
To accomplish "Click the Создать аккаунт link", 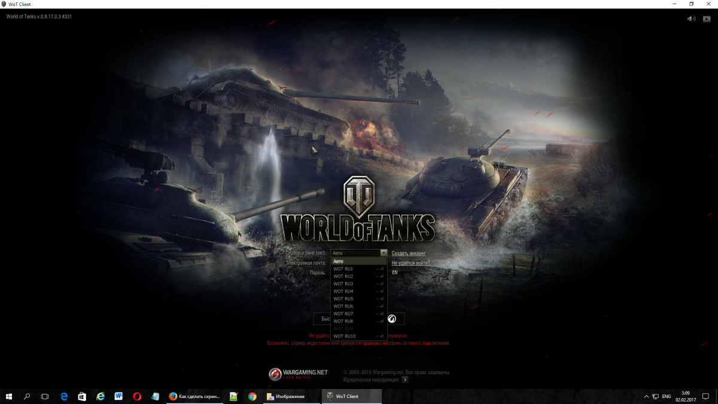I will click(409, 253).
